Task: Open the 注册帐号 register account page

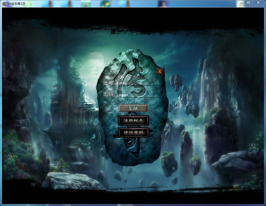Action: point(134,121)
